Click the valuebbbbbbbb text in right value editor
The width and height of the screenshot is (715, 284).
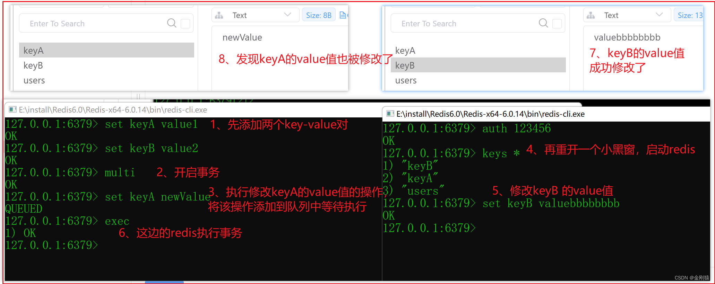627,37
